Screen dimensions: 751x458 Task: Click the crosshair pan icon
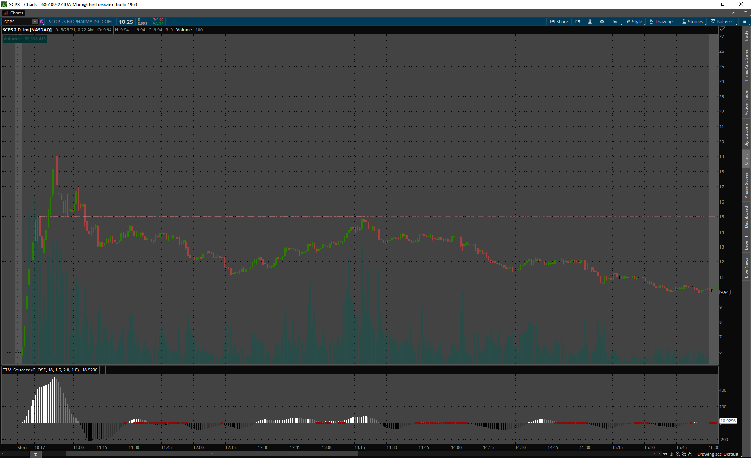(x=672, y=454)
